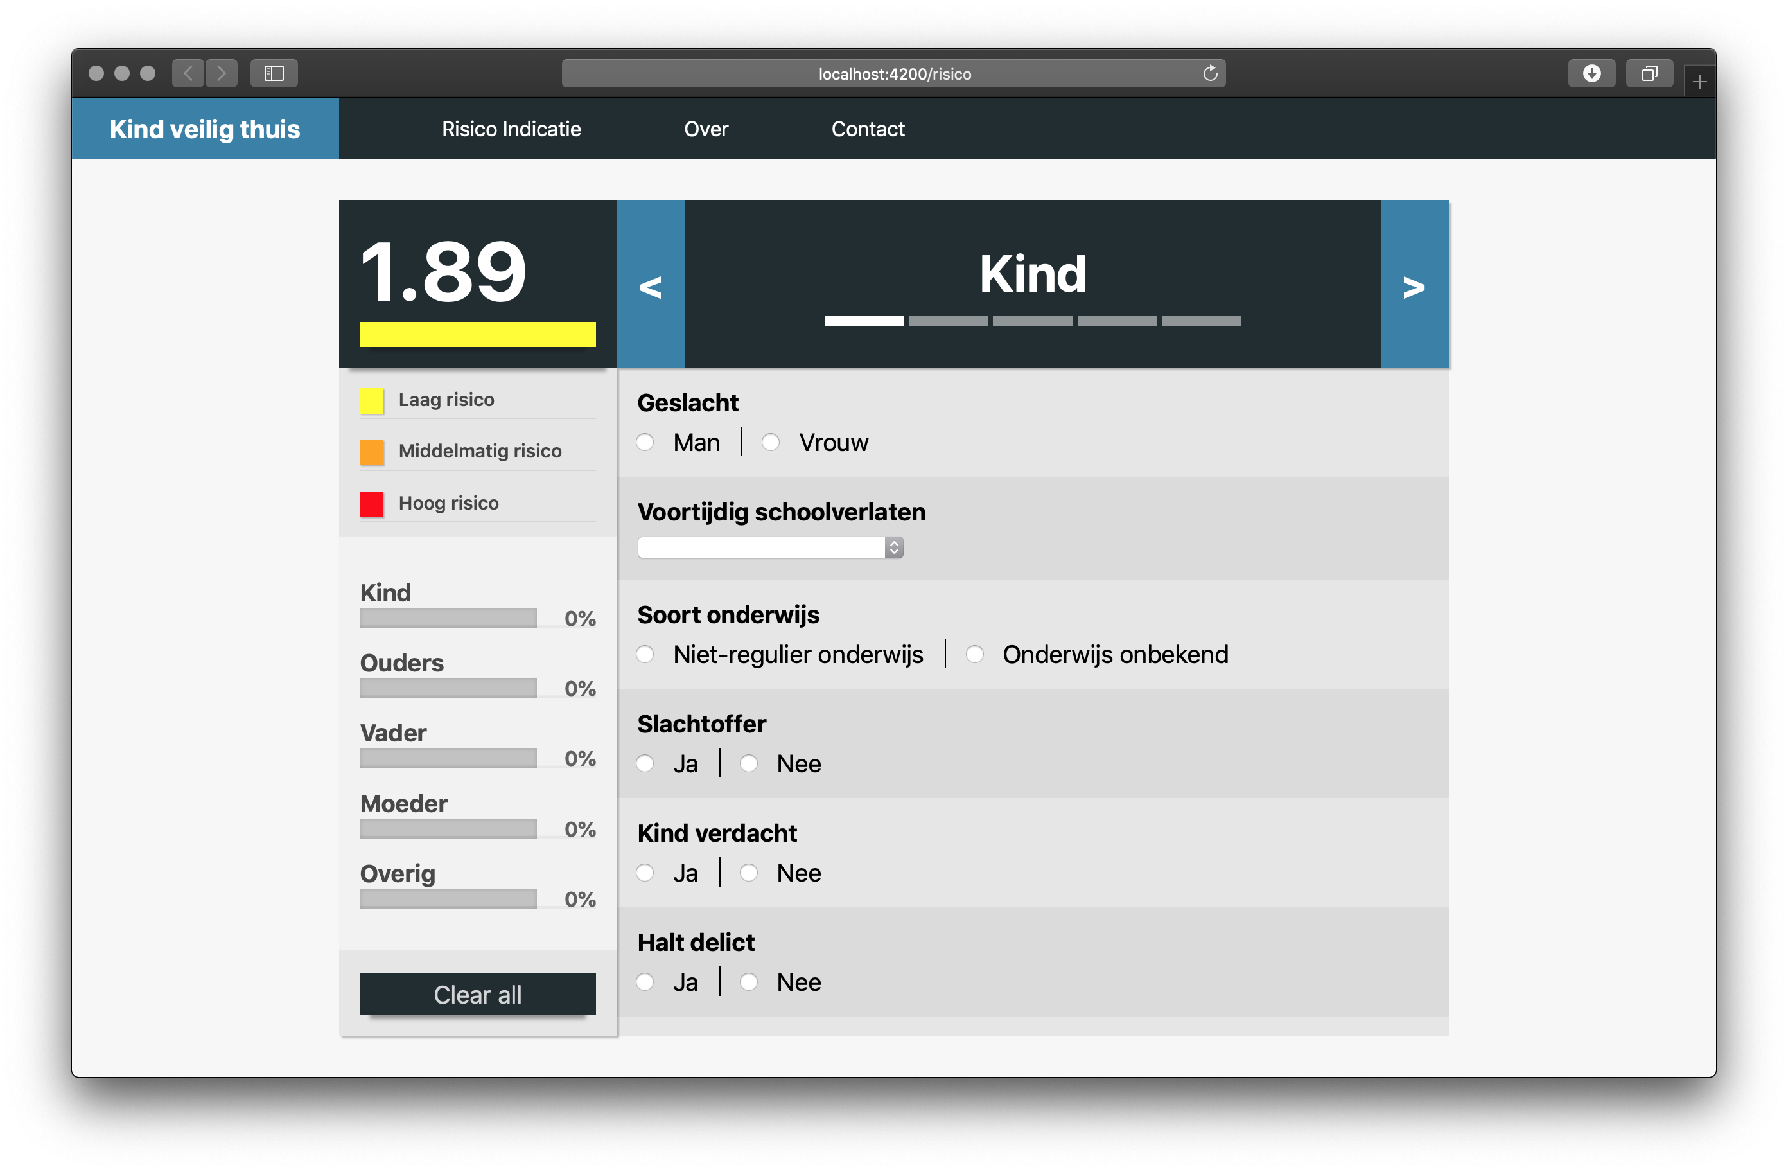The image size is (1788, 1172).
Task: Toggle the browser sidebar icon
Action: tap(274, 73)
